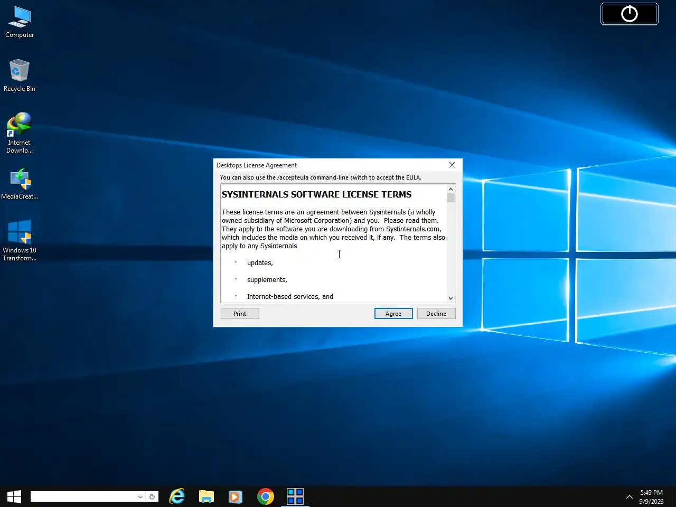Close the Desktops License Agreement dialog
This screenshot has width=676, height=507.
coord(452,165)
